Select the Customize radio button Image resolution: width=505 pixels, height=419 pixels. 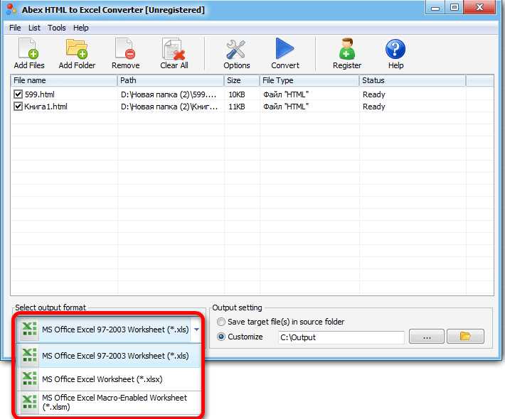tap(221, 337)
